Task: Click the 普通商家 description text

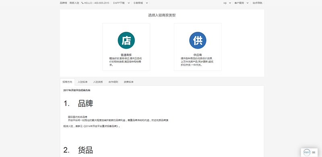Action: pyautogui.click(x=126, y=62)
